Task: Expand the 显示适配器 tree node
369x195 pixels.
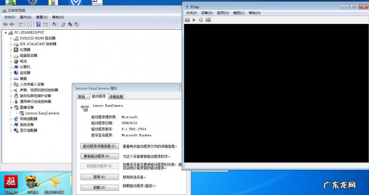Action: [11, 130]
